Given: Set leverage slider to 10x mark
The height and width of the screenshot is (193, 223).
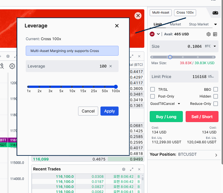Looking at the screenshot, I should [x=72, y=87].
